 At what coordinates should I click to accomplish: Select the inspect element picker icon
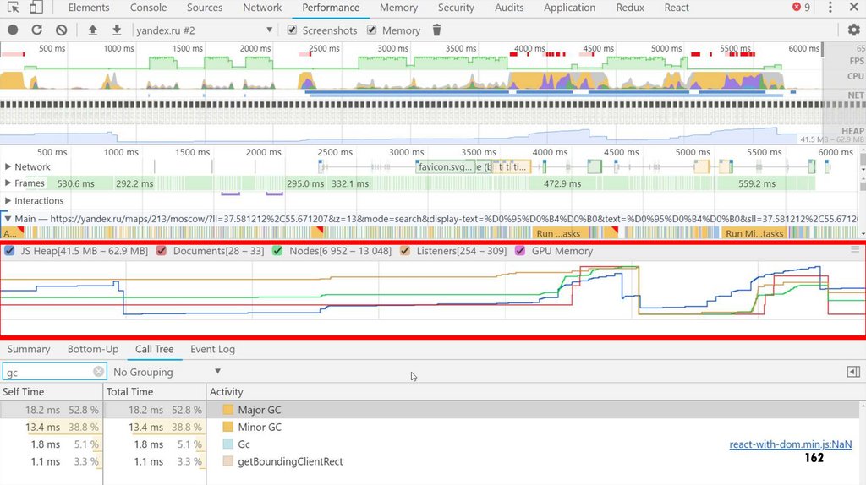point(13,8)
